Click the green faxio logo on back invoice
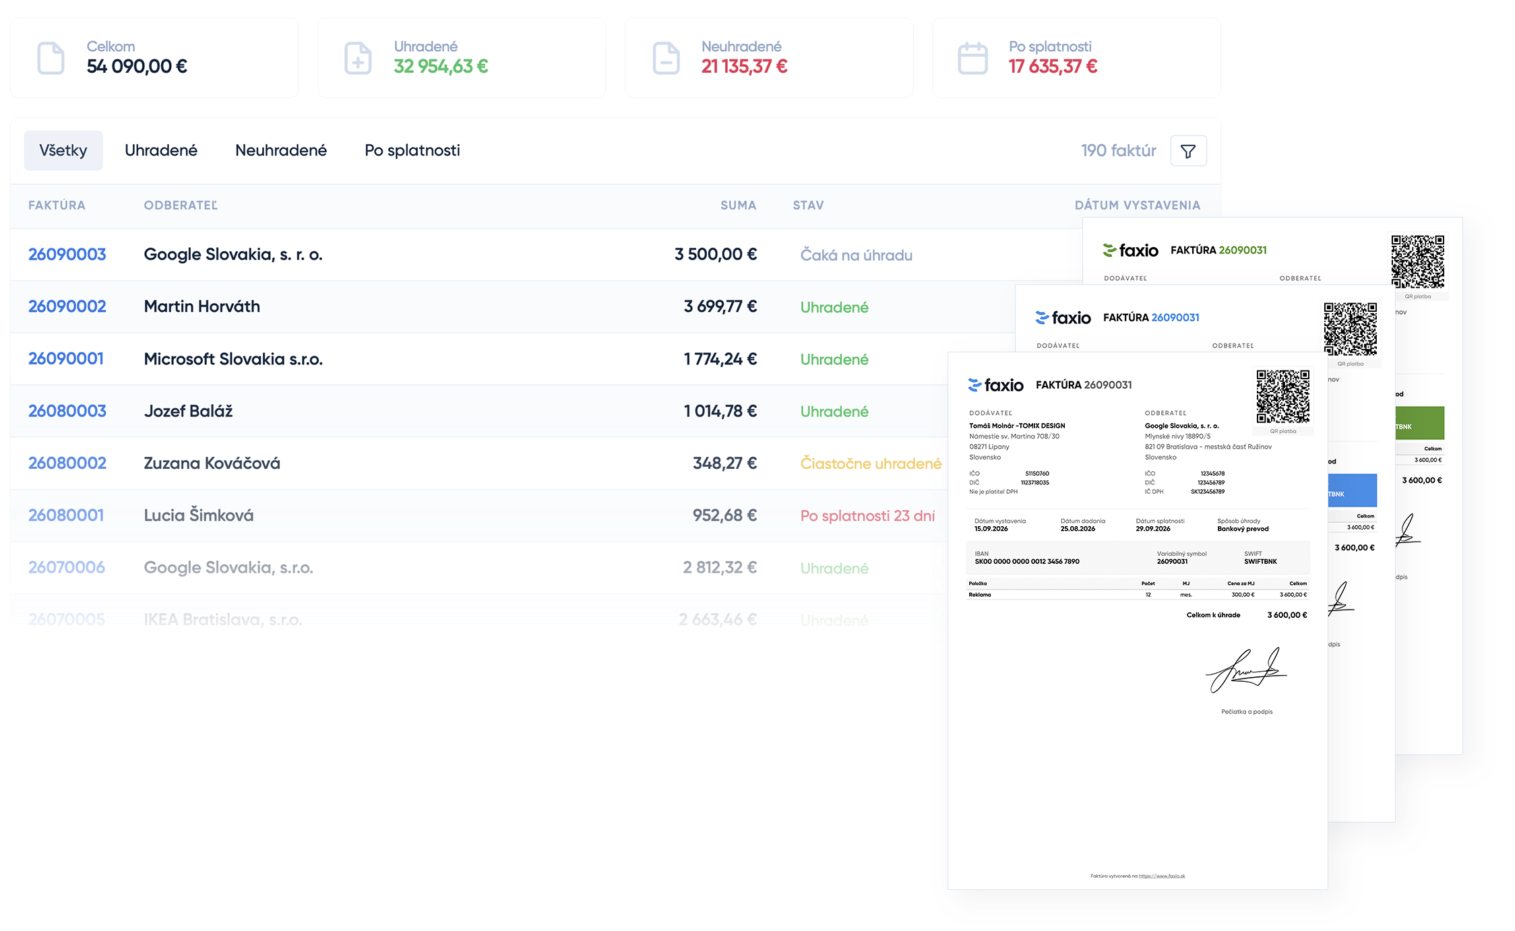Image resolution: width=1515 pixels, height=931 pixels. point(1130,250)
